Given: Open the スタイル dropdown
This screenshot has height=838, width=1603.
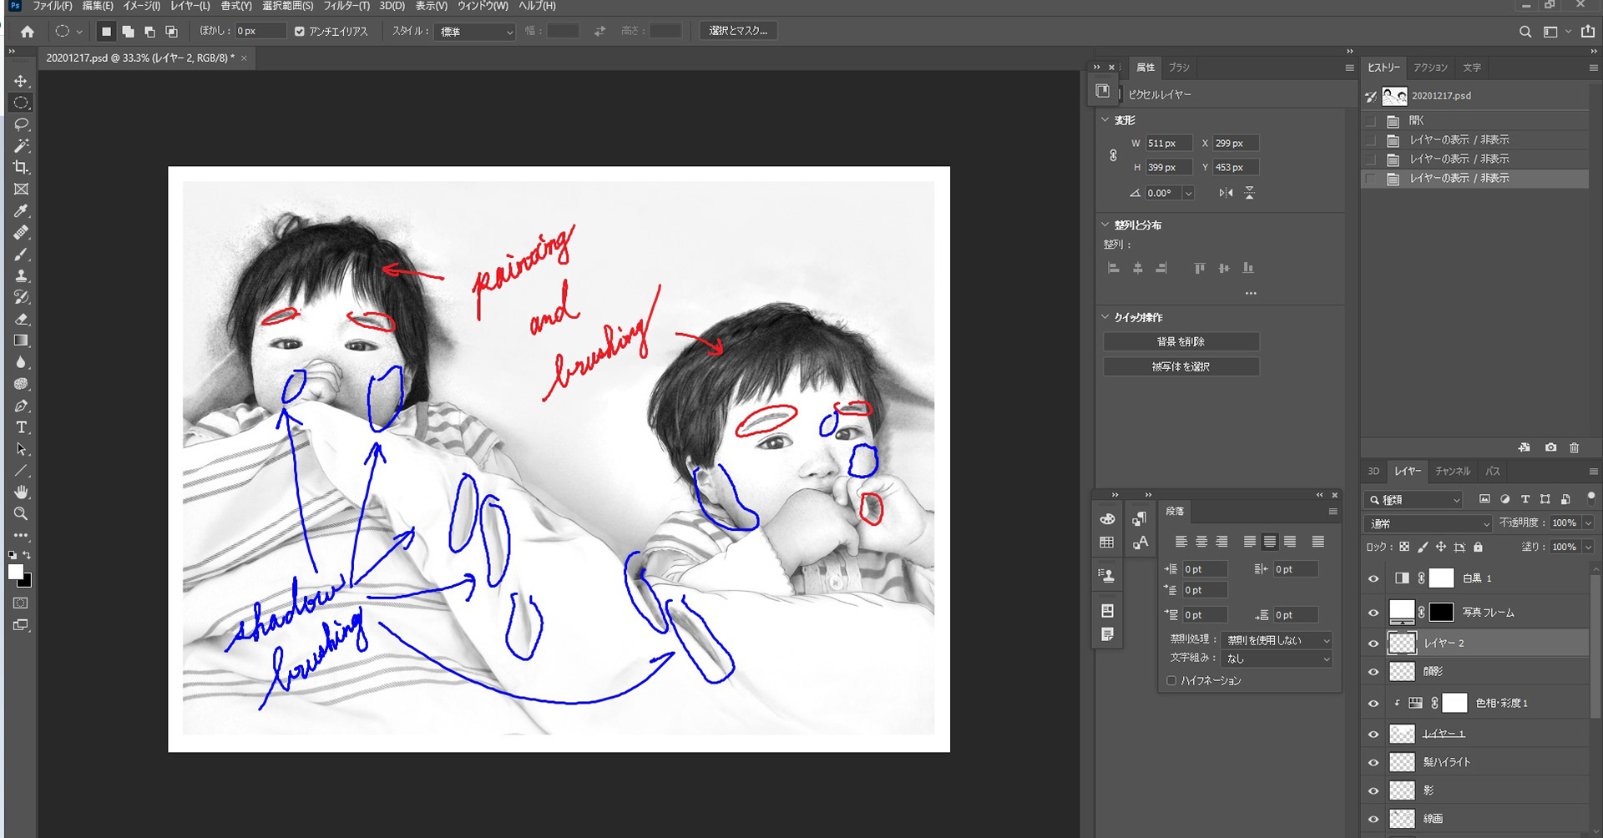Looking at the screenshot, I should click(476, 32).
